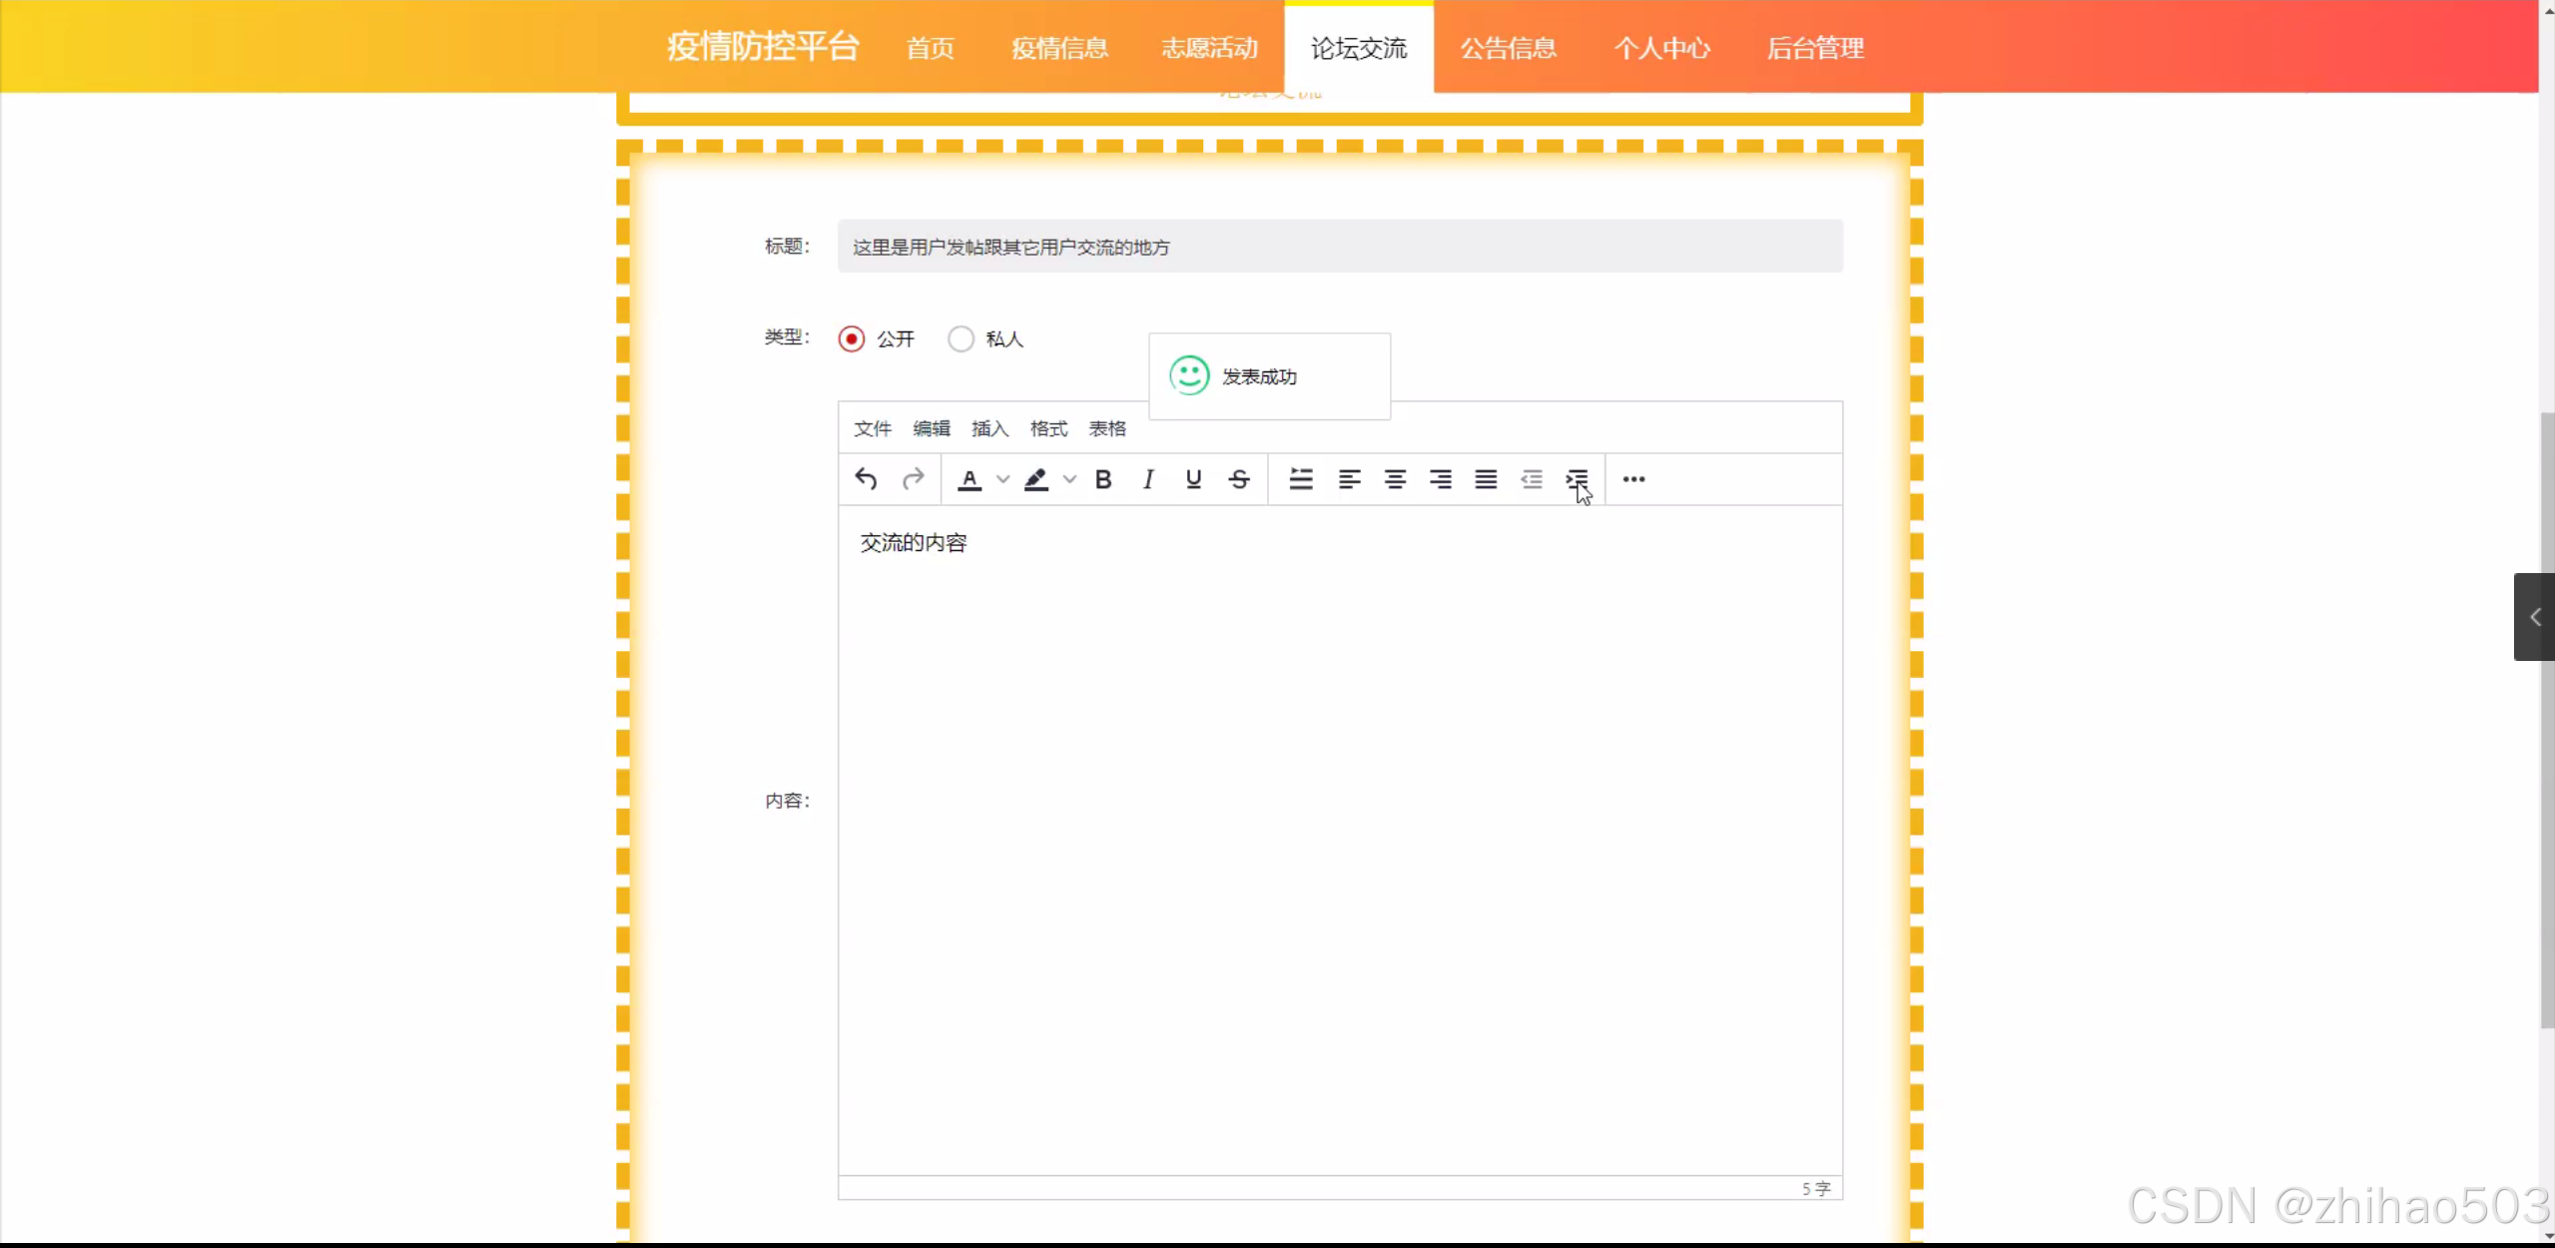Decrease indent in the editor
The width and height of the screenshot is (2555, 1248).
(1532, 479)
